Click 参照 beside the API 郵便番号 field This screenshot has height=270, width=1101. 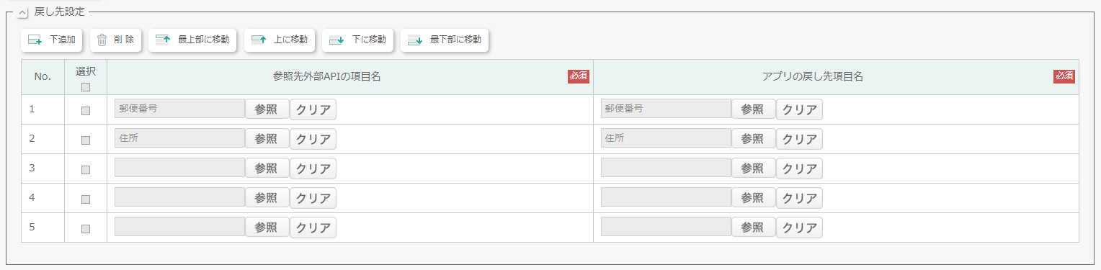tap(267, 109)
